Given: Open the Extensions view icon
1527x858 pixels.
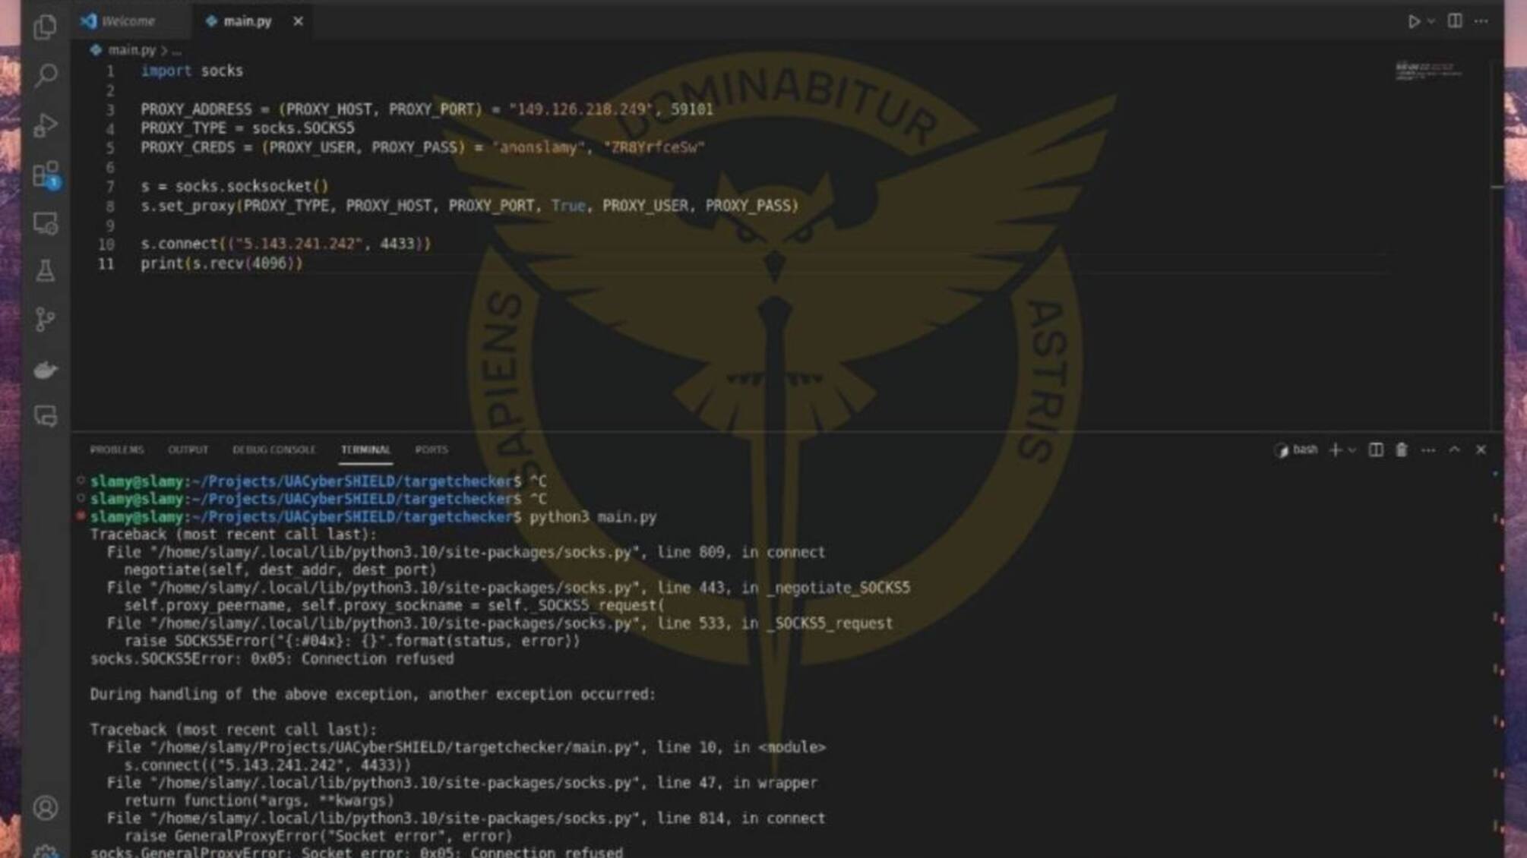Looking at the screenshot, I should (x=46, y=175).
